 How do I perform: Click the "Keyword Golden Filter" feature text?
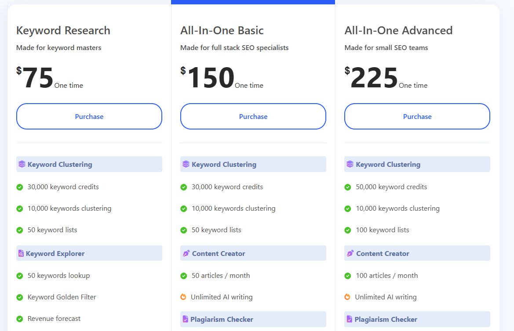click(62, 297)
